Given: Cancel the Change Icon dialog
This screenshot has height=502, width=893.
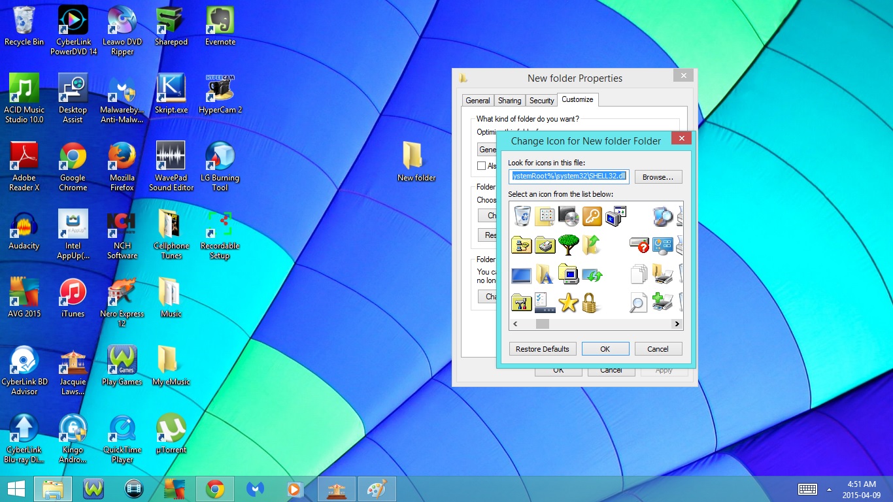Looking at the screenshot, I should tap(658, 349).
